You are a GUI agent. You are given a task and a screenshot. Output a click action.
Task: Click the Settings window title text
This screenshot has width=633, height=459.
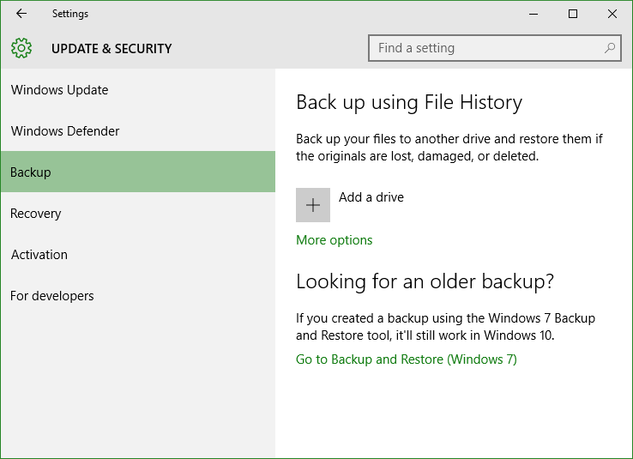coord(70,14)
